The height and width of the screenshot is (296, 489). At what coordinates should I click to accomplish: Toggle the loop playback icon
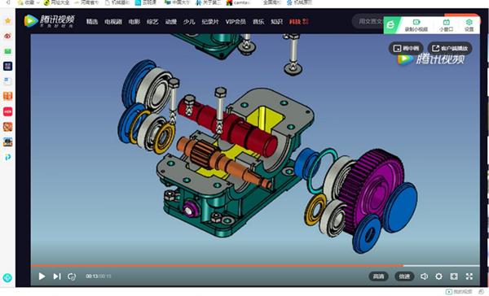click(72, 276)
